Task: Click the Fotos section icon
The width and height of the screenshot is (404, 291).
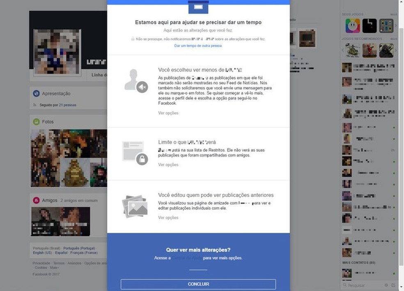Action: point(36,121)
